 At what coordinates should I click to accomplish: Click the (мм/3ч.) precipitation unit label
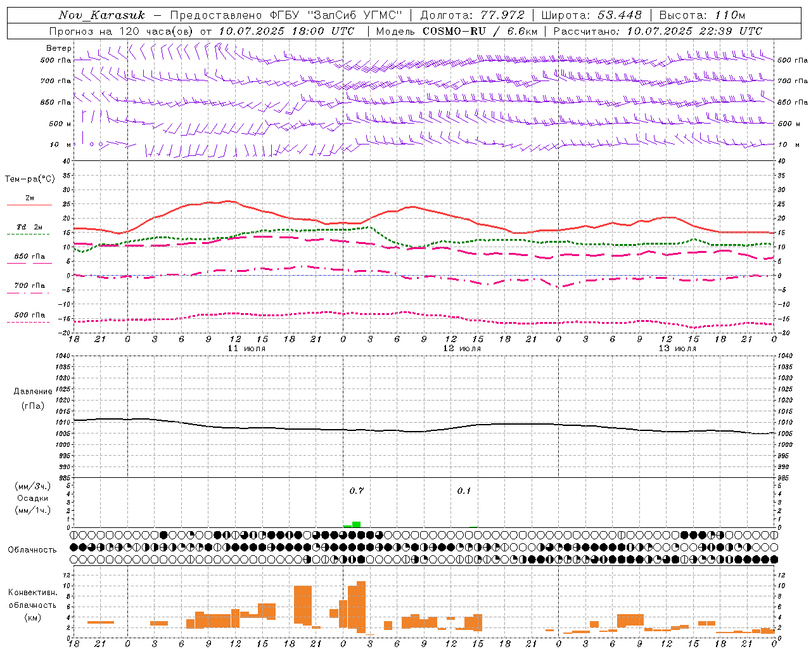tap(33, 486)
